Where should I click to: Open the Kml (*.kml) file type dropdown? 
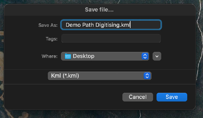[100, 76]
